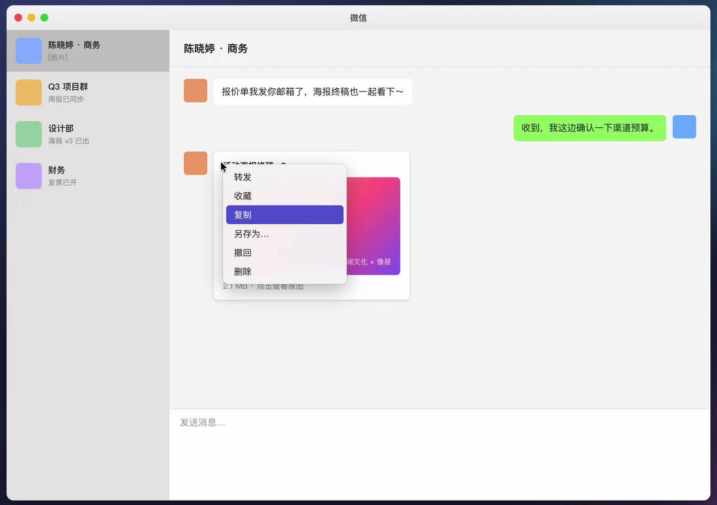Click the [图片] preview under 陈晓婷

pos(57,57)
